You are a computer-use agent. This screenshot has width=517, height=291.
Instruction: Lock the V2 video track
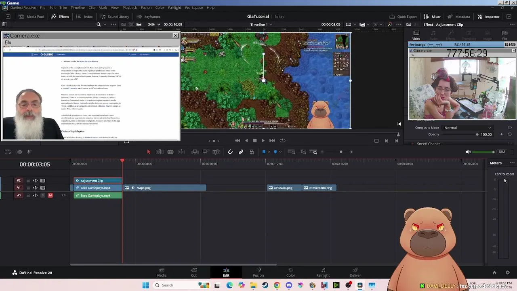pos(28,181)
